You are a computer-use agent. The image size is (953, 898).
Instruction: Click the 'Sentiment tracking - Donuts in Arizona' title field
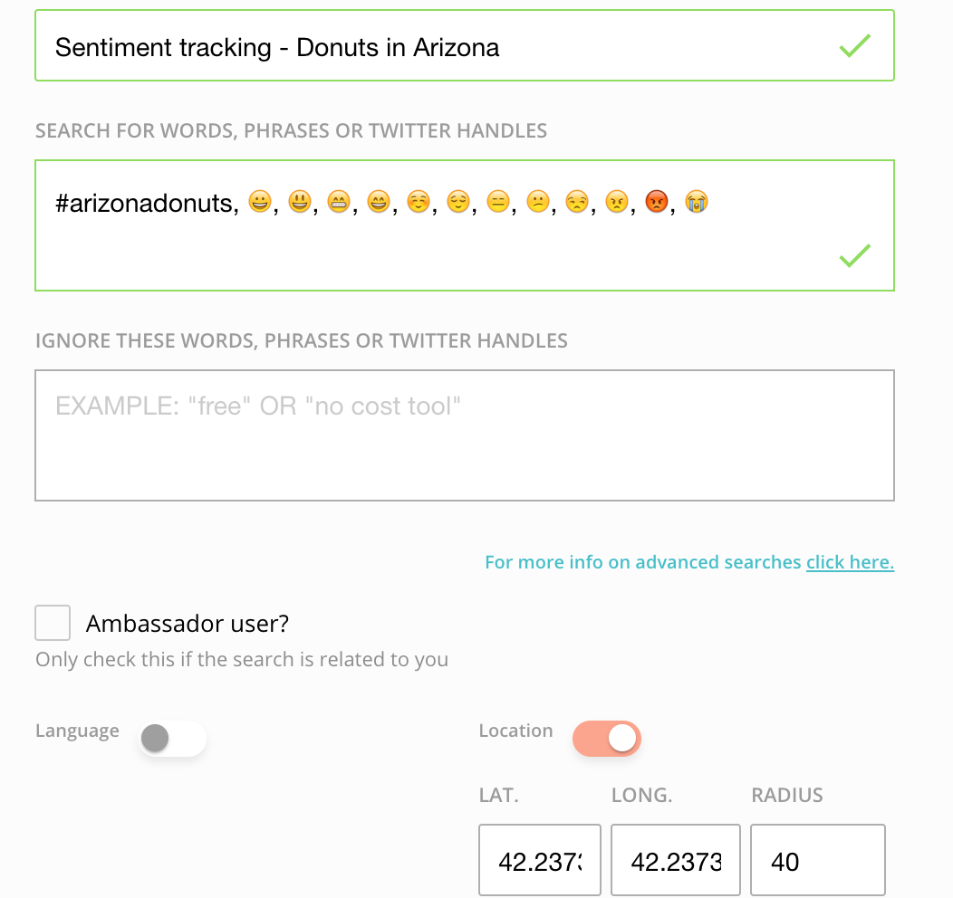[x=435, y=46]
